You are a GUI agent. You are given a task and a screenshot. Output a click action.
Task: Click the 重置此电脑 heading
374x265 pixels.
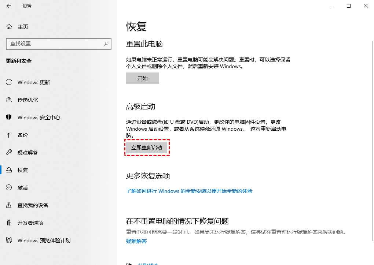tap(144, 44)
